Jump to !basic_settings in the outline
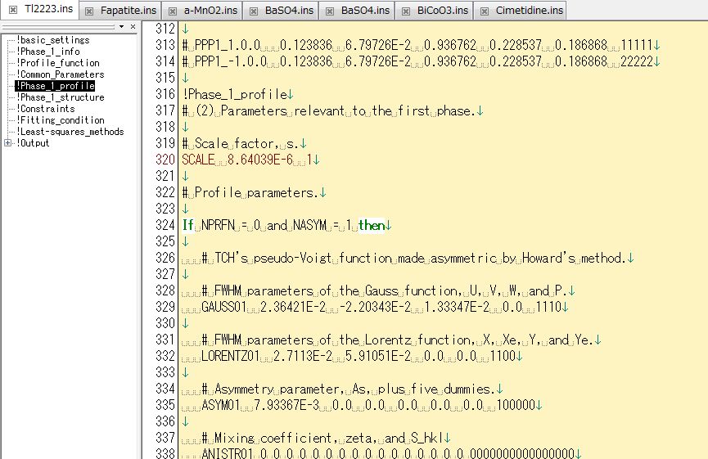 click(x=52, y=40)
